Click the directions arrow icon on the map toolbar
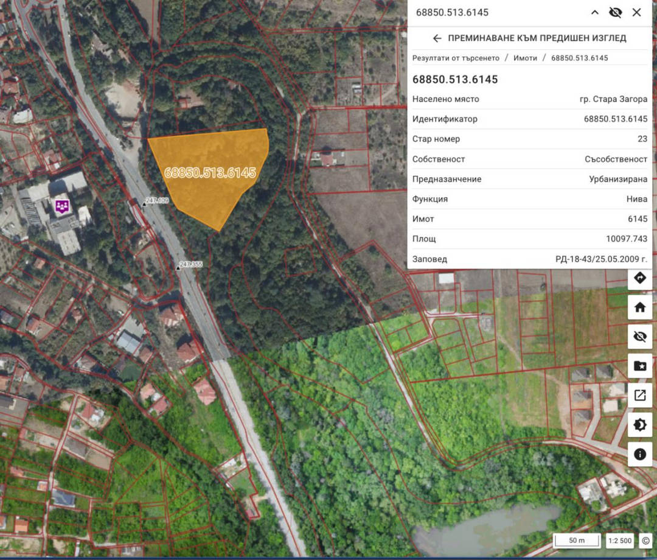 coord(639,278)
